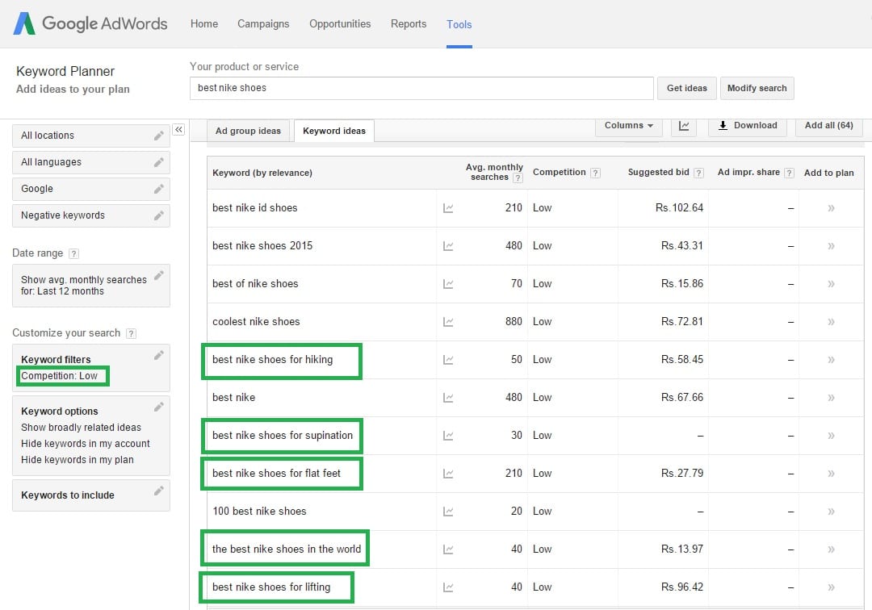This screenshot has width=872, height=610.
Task: Collapse the left sidebar with double-arrow icon
Action: 178,129
